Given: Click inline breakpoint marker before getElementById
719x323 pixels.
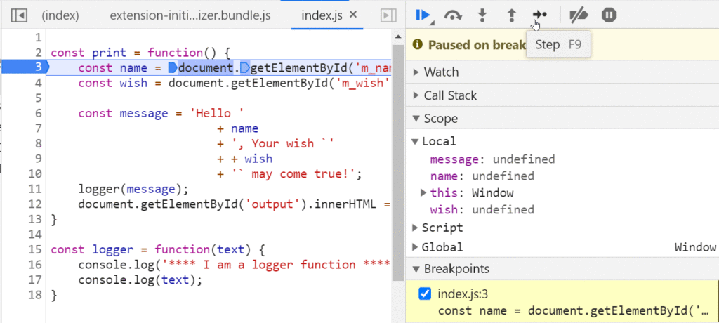Looking at the screenshot, I should point(245,68).
